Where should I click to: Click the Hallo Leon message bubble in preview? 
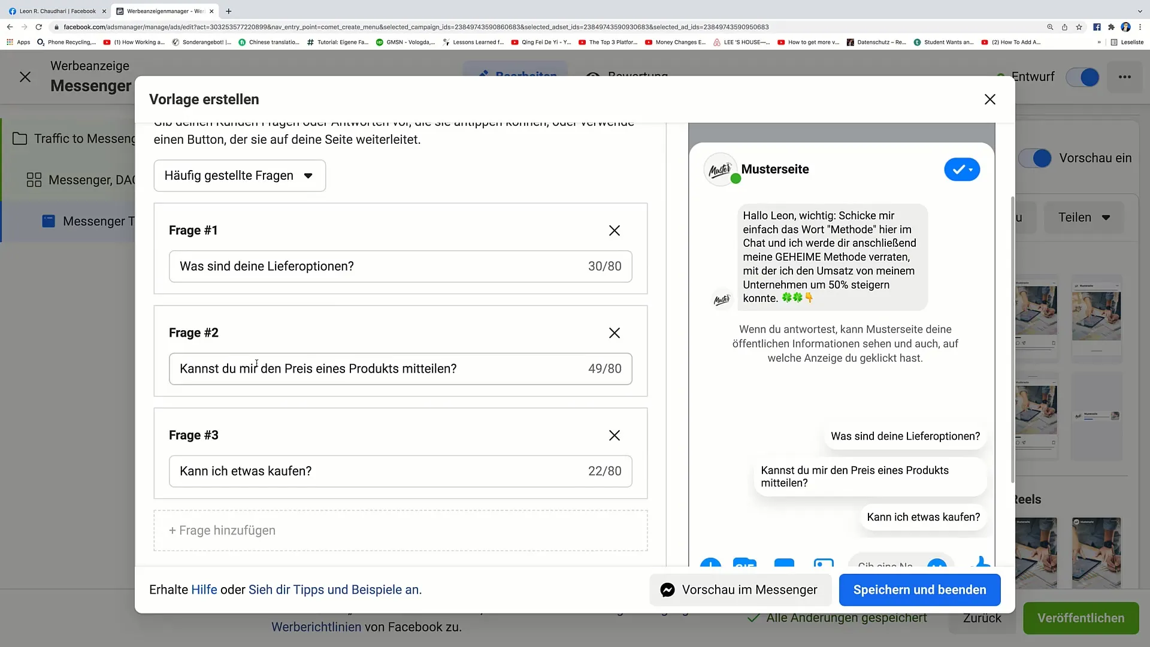pos(833,257)
